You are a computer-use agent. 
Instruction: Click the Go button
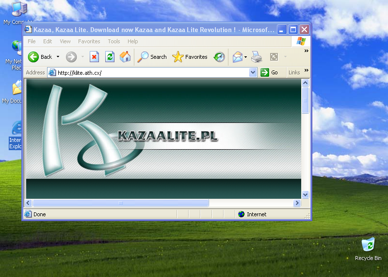tap(269, 72)
